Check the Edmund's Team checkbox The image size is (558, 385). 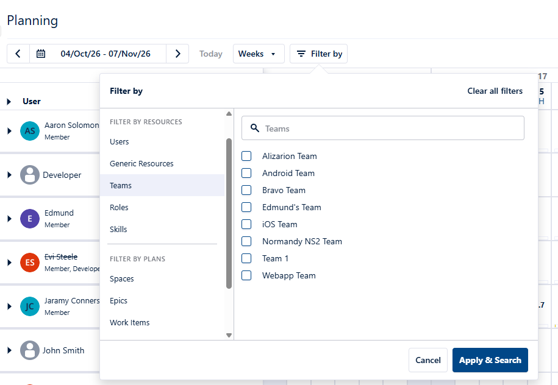pyautogui.click(x=246, y=207)
